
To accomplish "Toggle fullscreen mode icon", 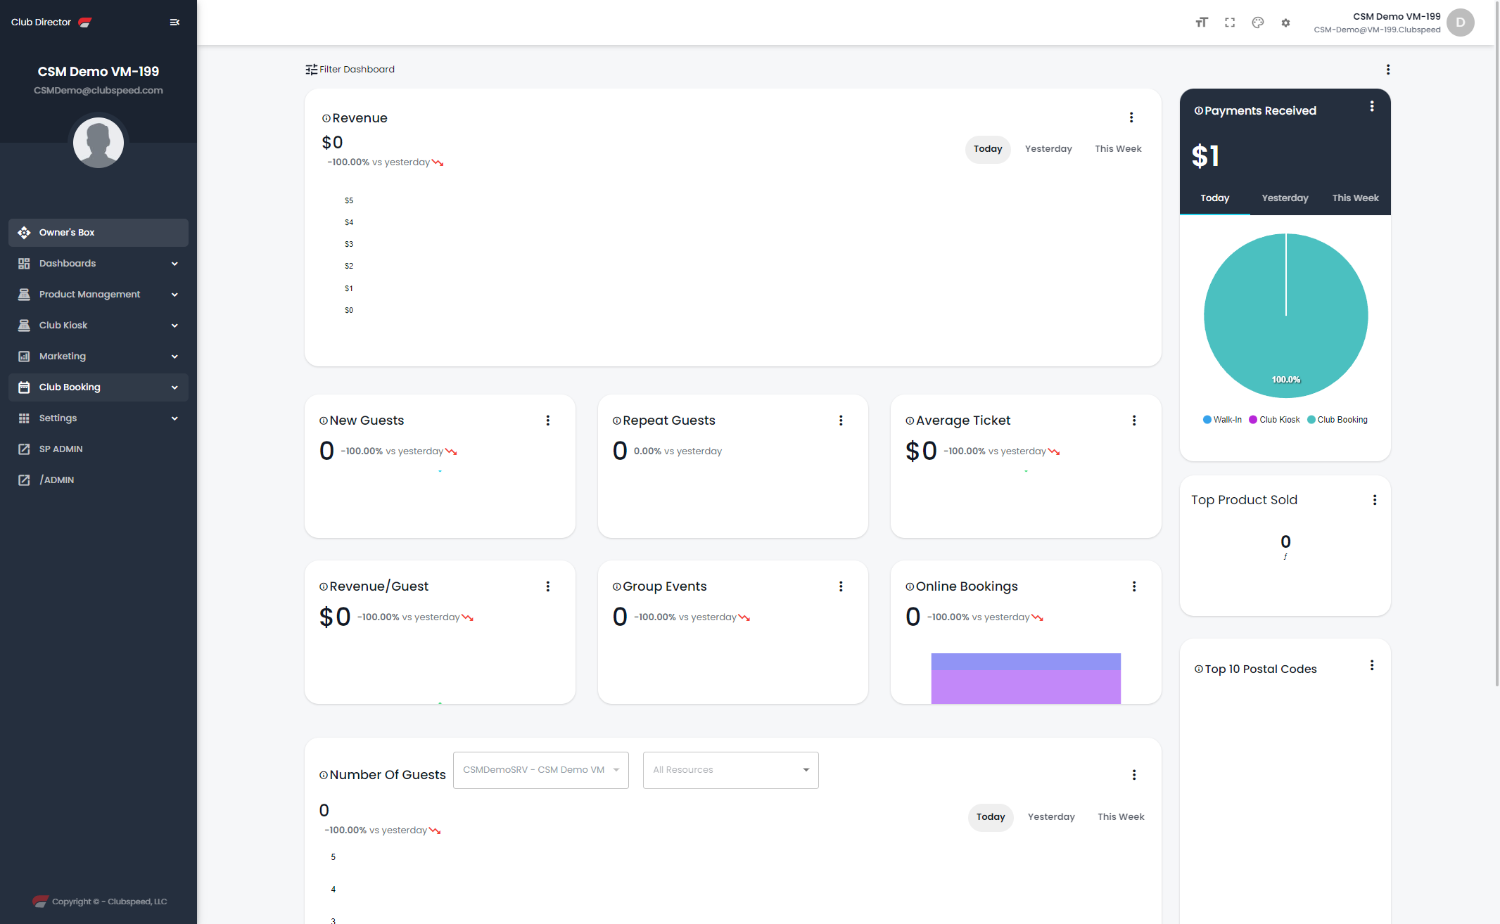I will (x=1230, y=23).
